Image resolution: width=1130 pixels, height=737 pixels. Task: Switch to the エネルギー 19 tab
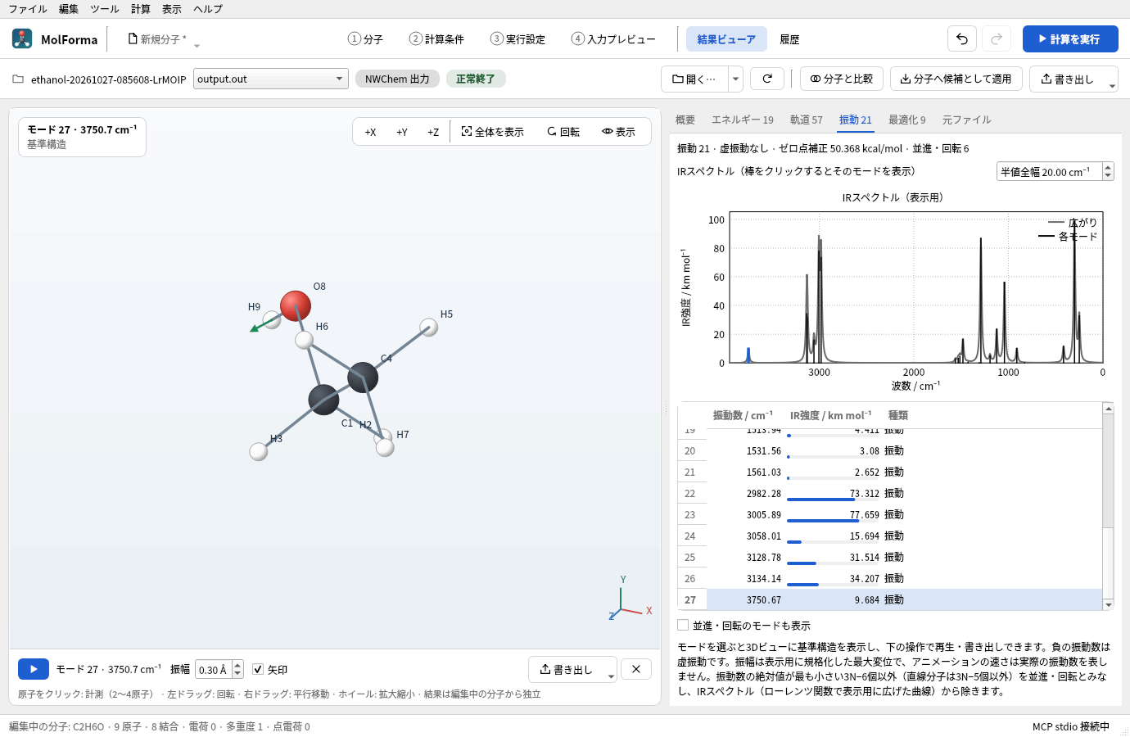743,120
